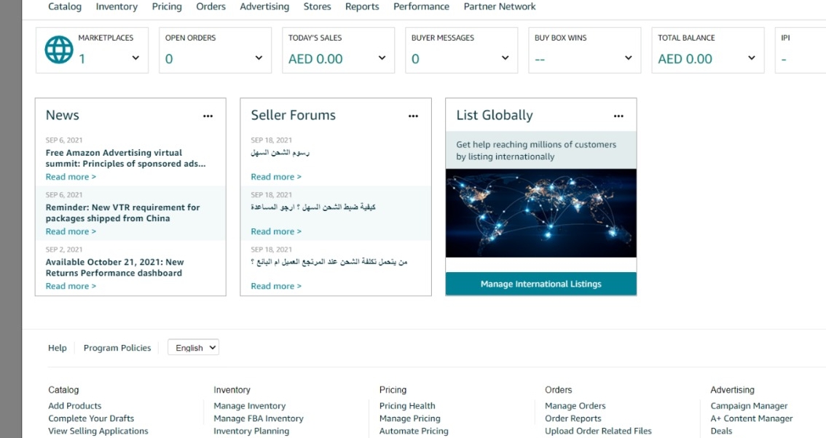Expand the Marketplaces dropdown chevron

[135, 58]
